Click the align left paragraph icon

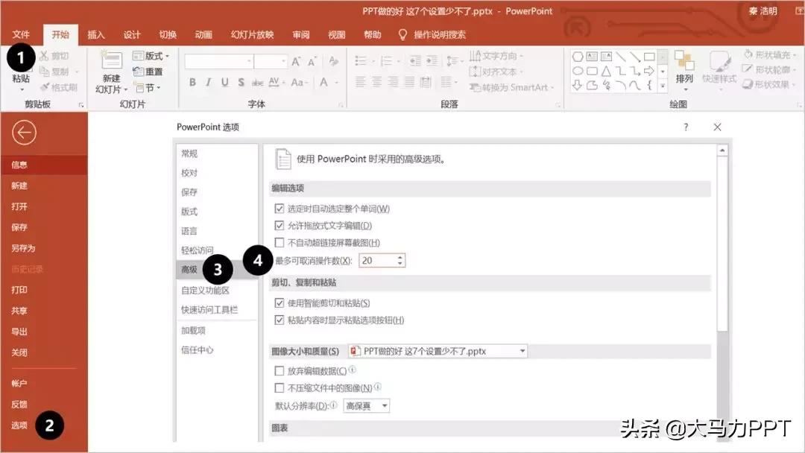tap(361, 81)
